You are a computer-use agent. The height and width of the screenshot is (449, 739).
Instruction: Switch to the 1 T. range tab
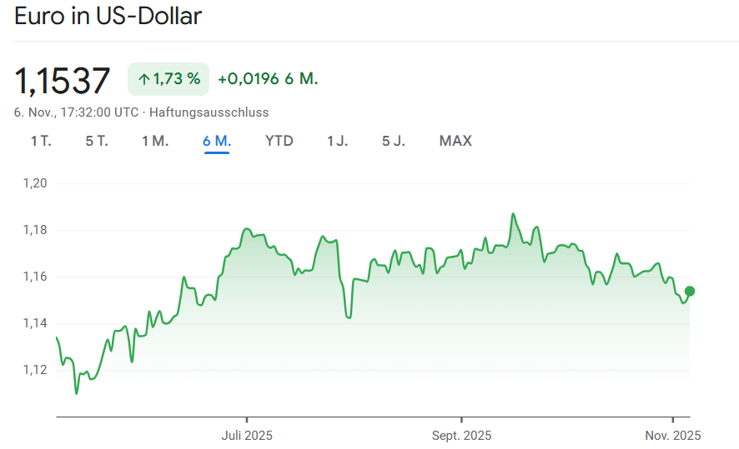(41, 141)
